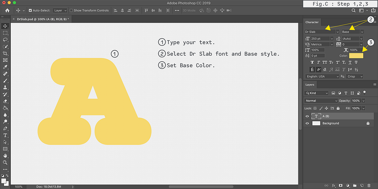The height and width of the screenshot is (189, 378).
Task: Click the foreground color swatch in toolbar
Action: (x=4, y=181)
